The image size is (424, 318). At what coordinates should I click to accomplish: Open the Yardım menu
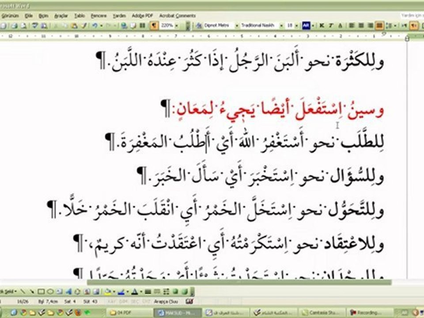tap(119, 16)
